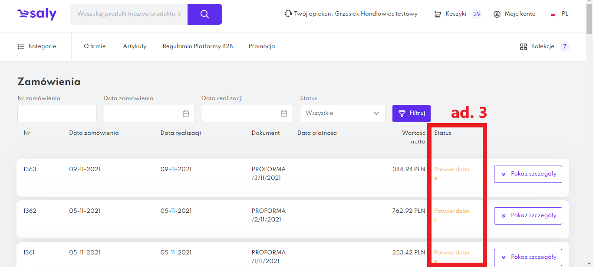593x267 pixels.
Task: Focus the product search field
Action: pyautogui.click(x=129, y=14)
